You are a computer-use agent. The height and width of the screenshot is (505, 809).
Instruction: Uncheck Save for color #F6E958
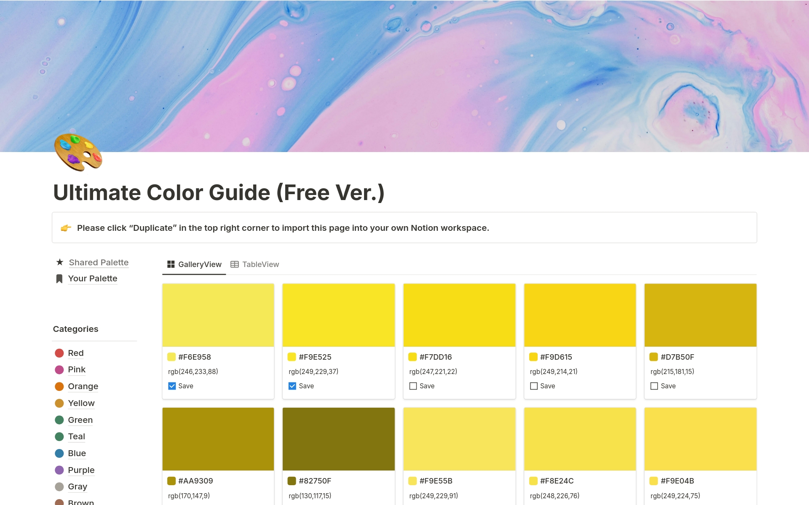tap(172, 386)
